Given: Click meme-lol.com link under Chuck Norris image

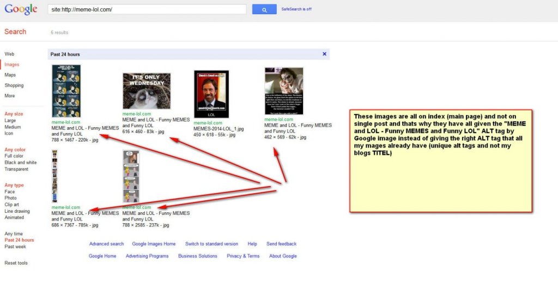Looking at the screenshot, I should pyautogui.click(x=208, y=123).
